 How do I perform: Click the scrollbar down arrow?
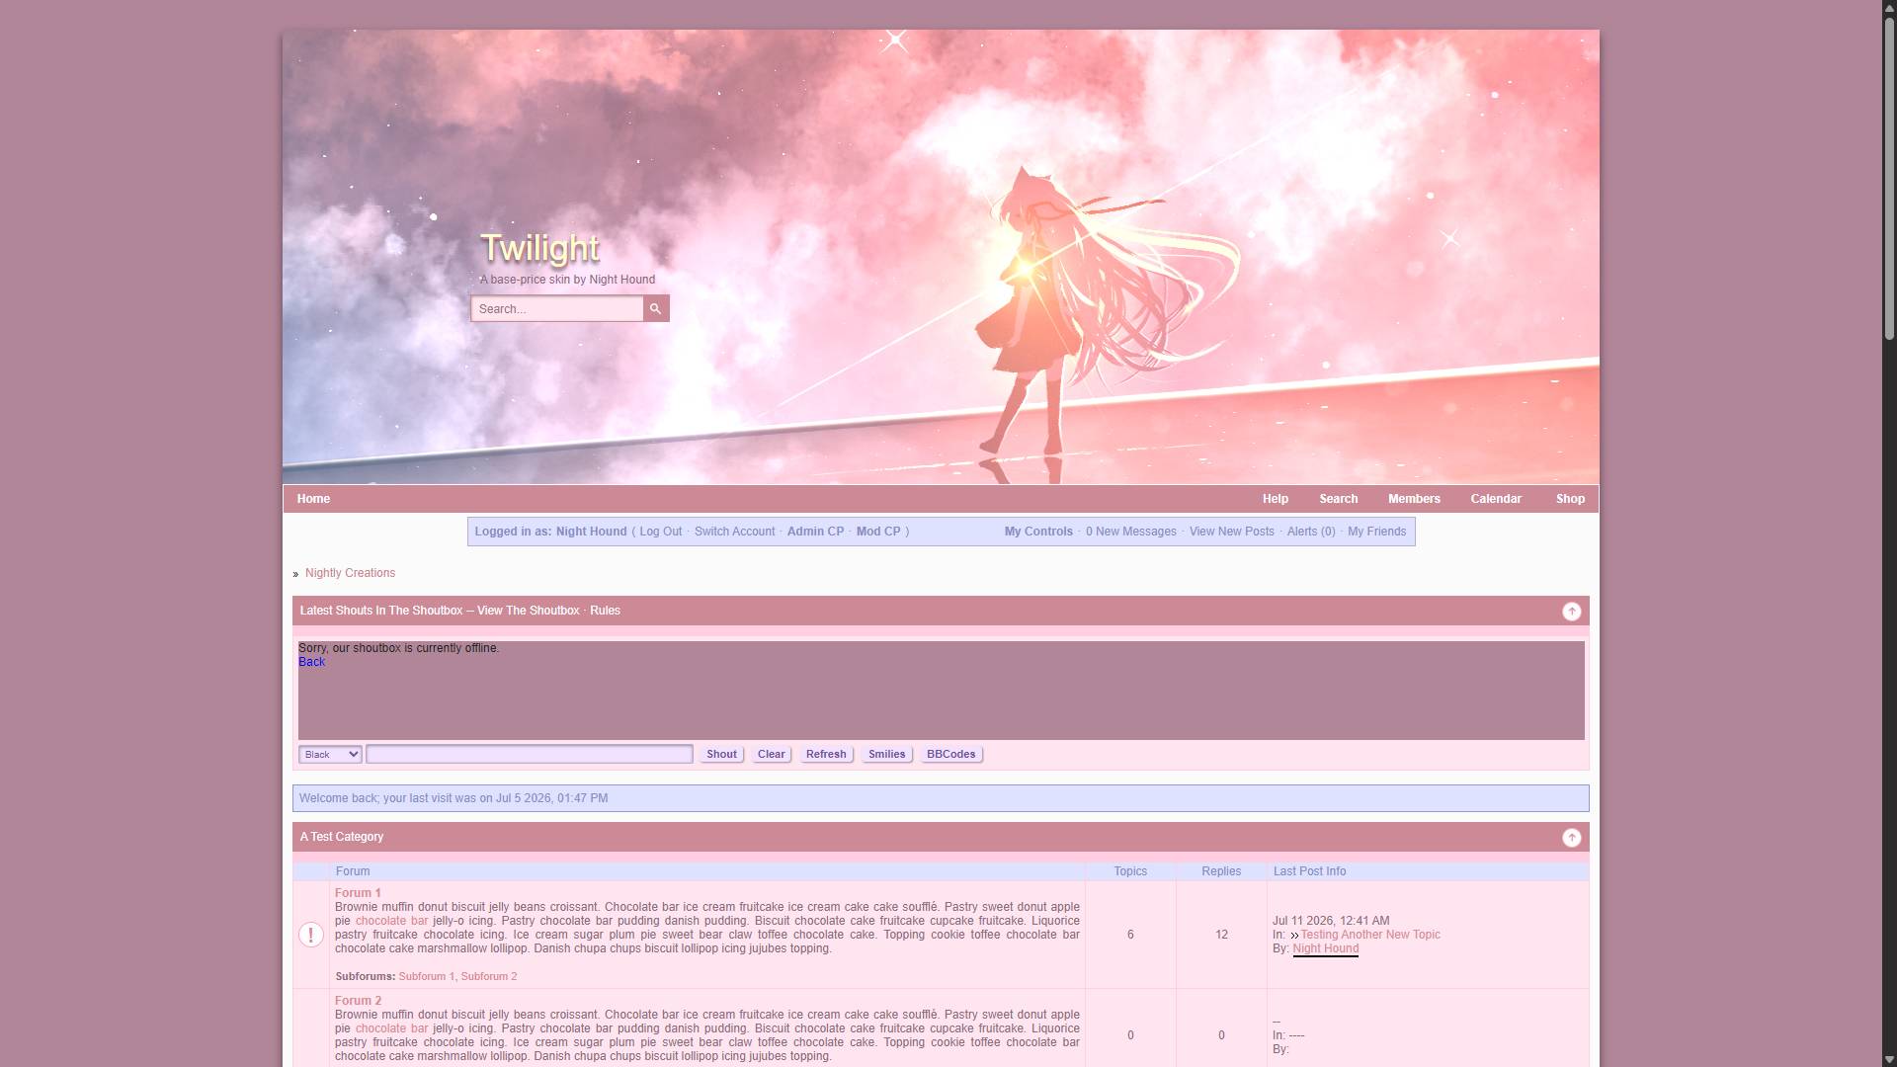(1889, 1059)
